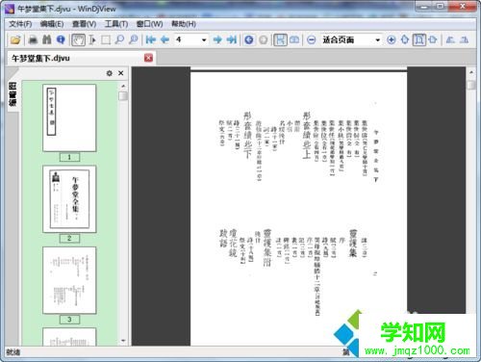Choose the magnifying glass tool
481x362 pixels.
point(119,39)
